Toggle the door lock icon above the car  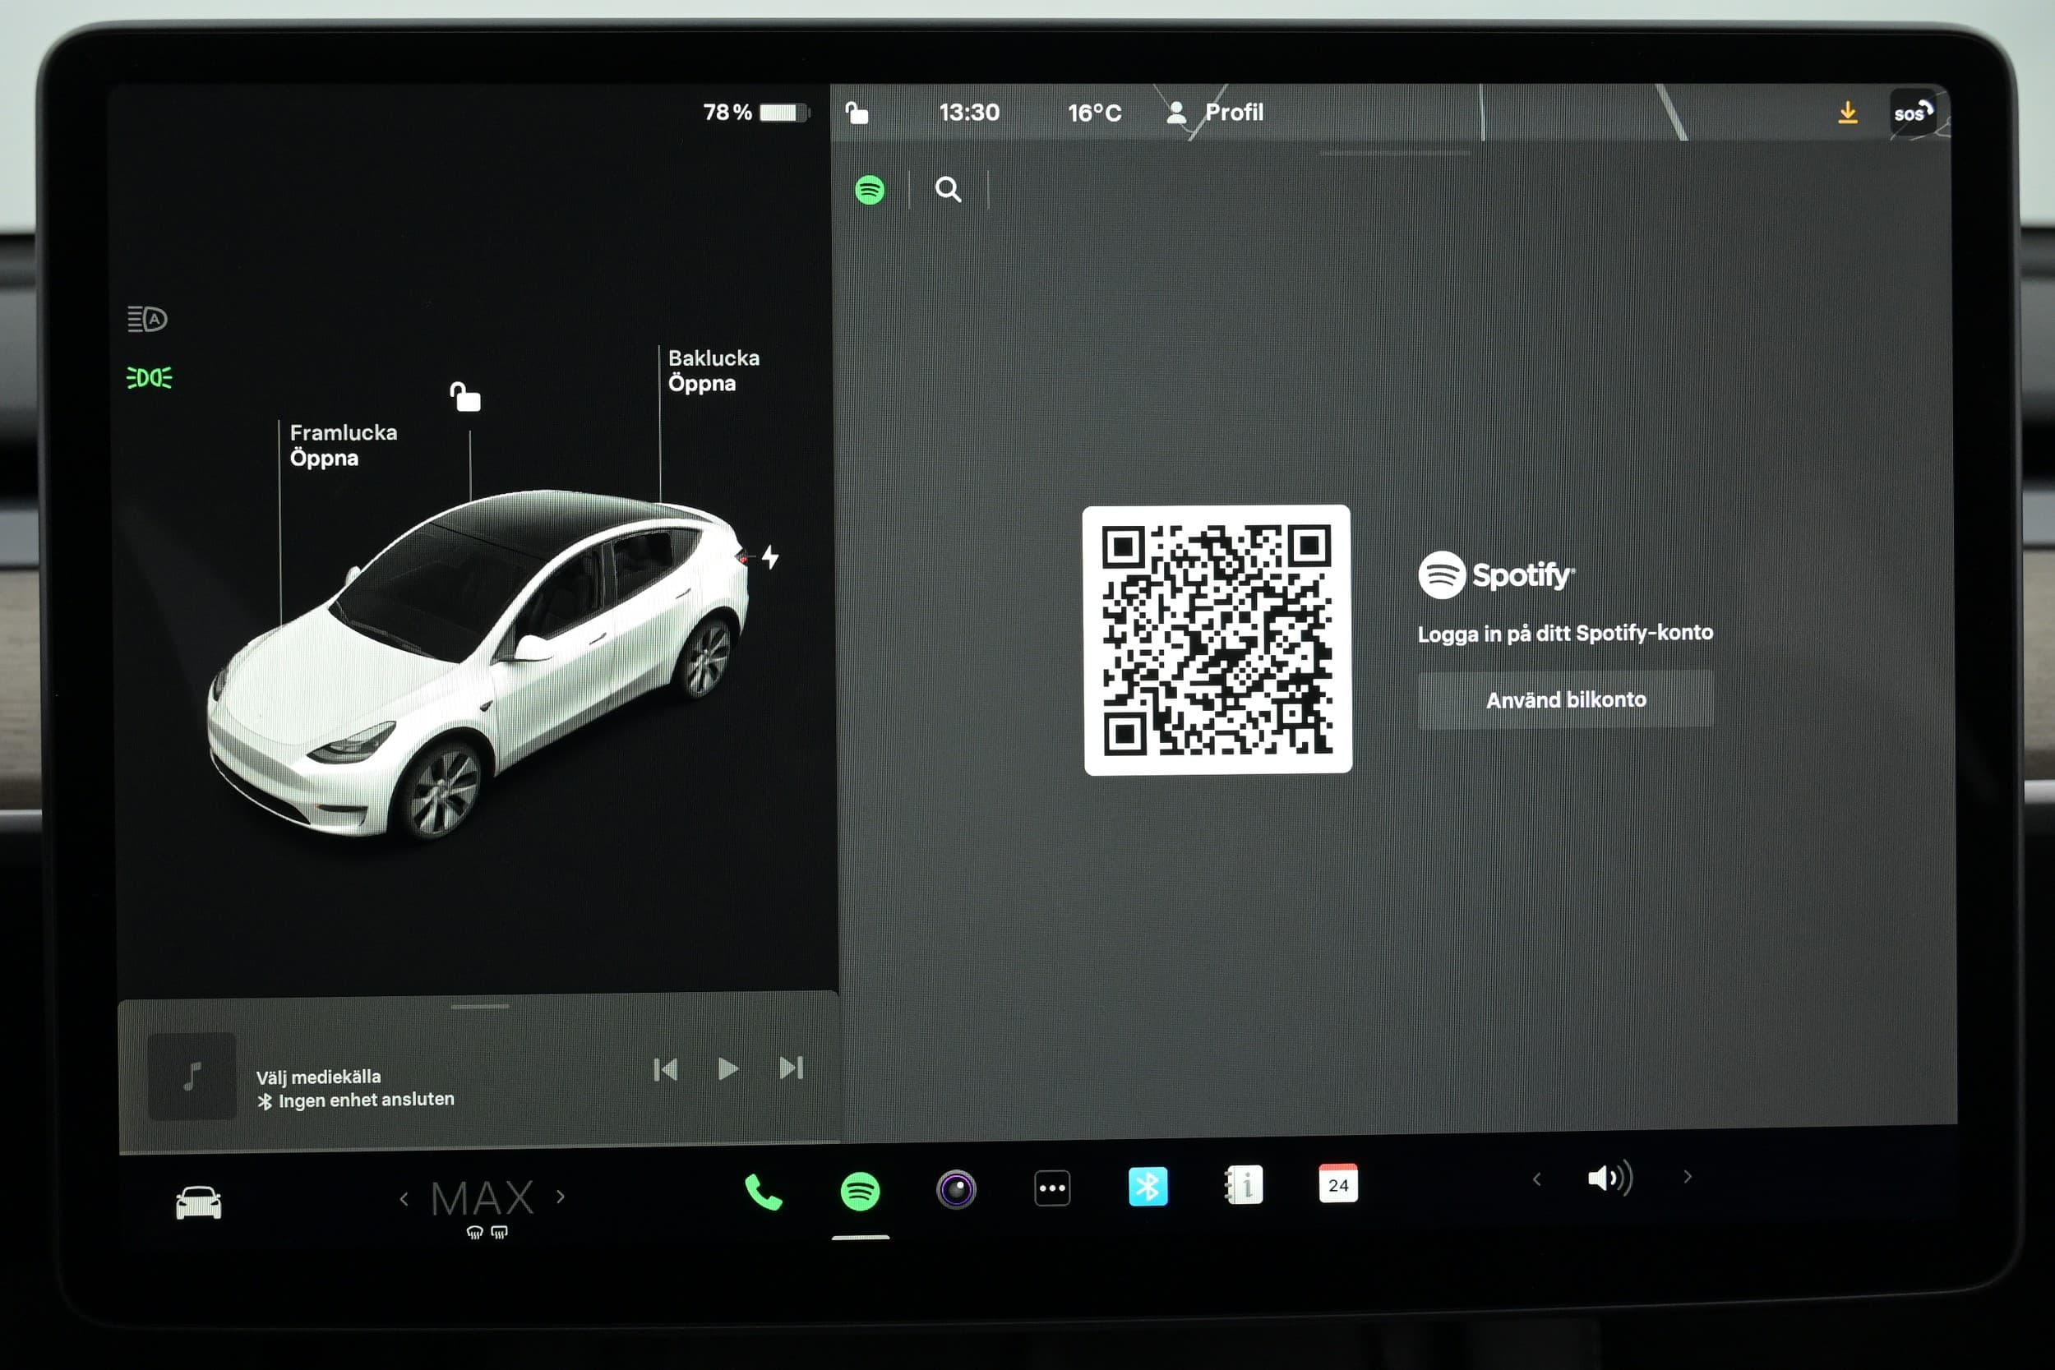tap(464, 397)
